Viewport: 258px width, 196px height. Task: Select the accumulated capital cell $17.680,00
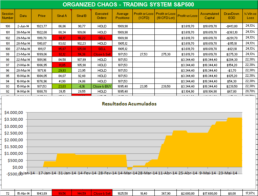tap(210, 193)
